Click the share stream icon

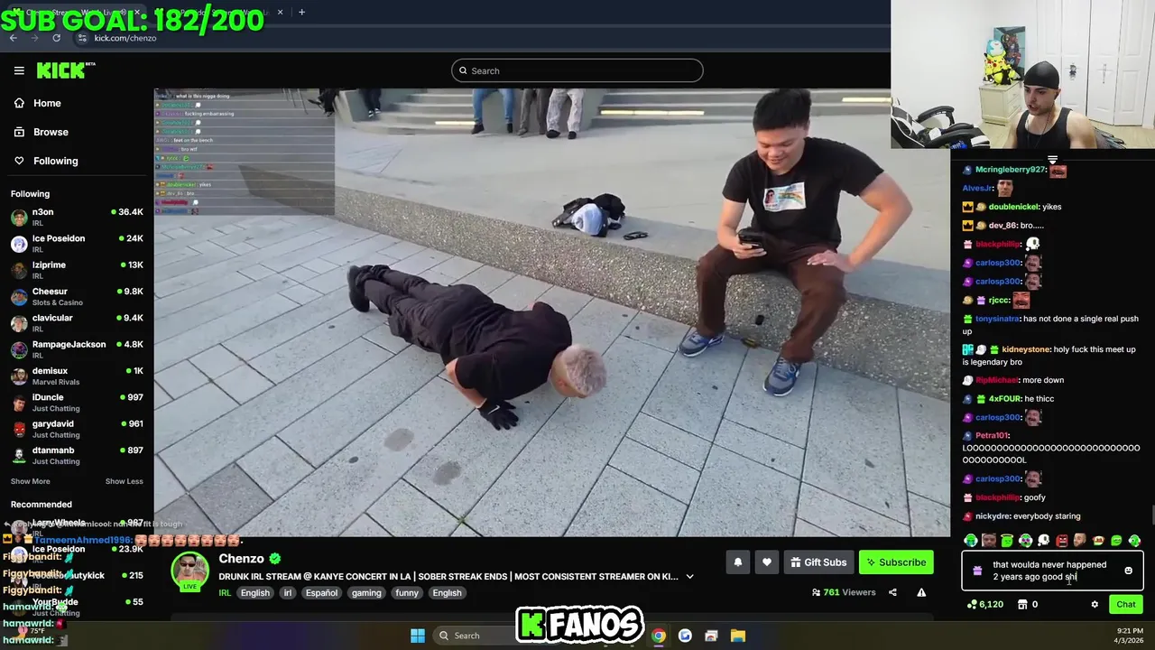(892, 592)
